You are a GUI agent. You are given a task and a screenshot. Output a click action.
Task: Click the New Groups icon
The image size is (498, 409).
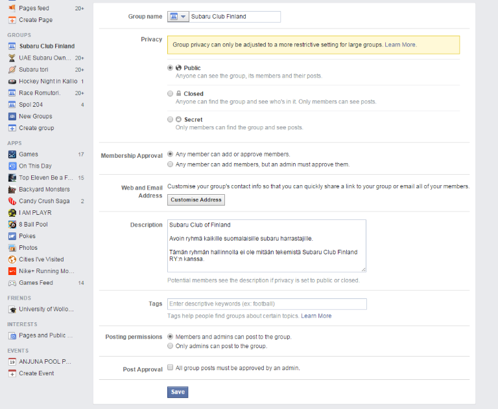(x=12, y=116)
